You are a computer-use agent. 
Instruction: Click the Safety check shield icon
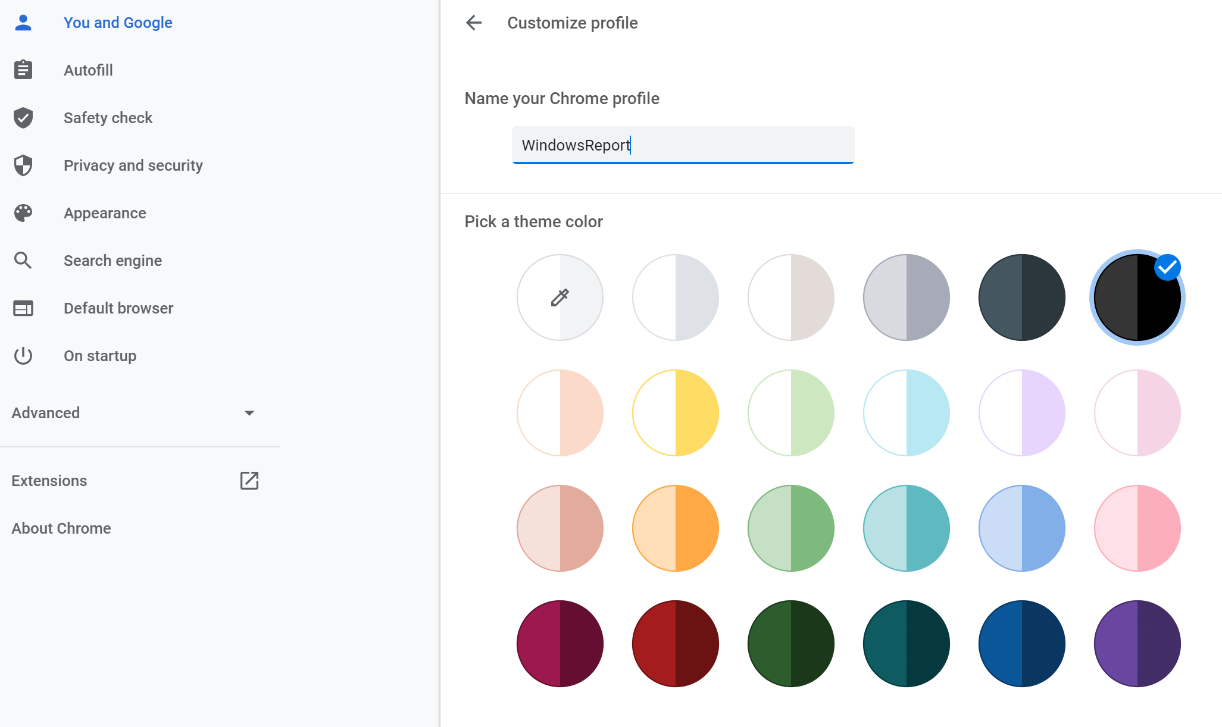pos(23,117)
